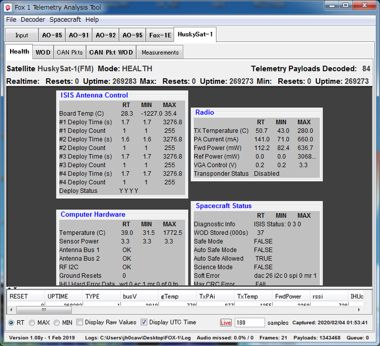The width and height of the screenshot is (380, 346).
Task: Click the Soft Error label
Action: click(207, 276)
